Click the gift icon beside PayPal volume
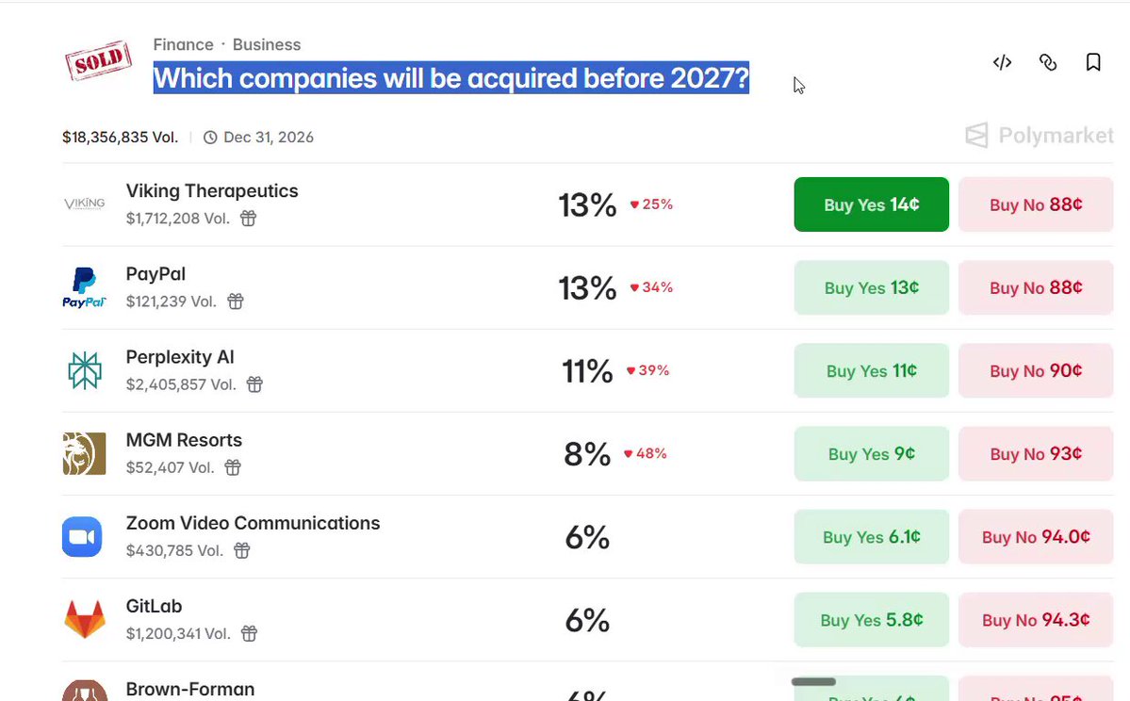 coord(236,302)
